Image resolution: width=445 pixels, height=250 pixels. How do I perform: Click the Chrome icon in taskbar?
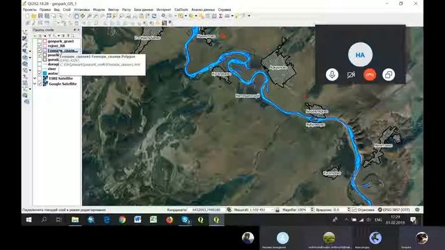[122, 219]
